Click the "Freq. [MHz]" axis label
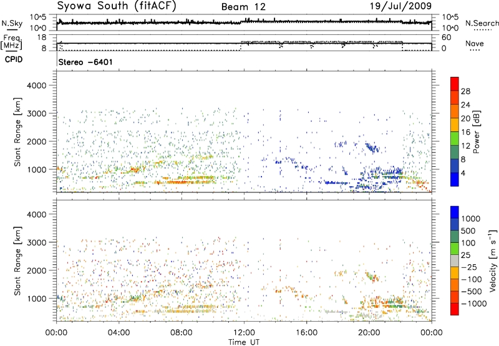 click(x=11, y=42)
